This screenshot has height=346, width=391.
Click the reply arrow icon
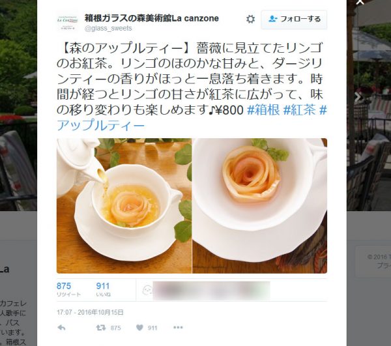[61, 328]
